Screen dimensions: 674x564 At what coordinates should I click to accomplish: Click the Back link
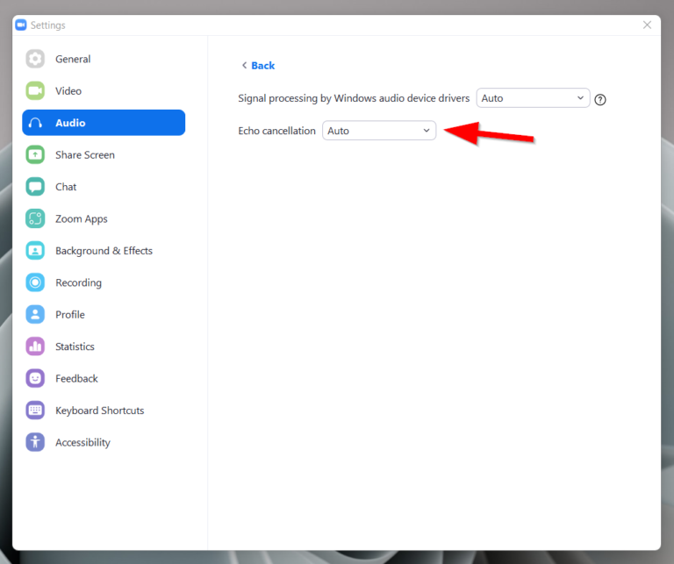pyautogui.click(x=262, y=65)
